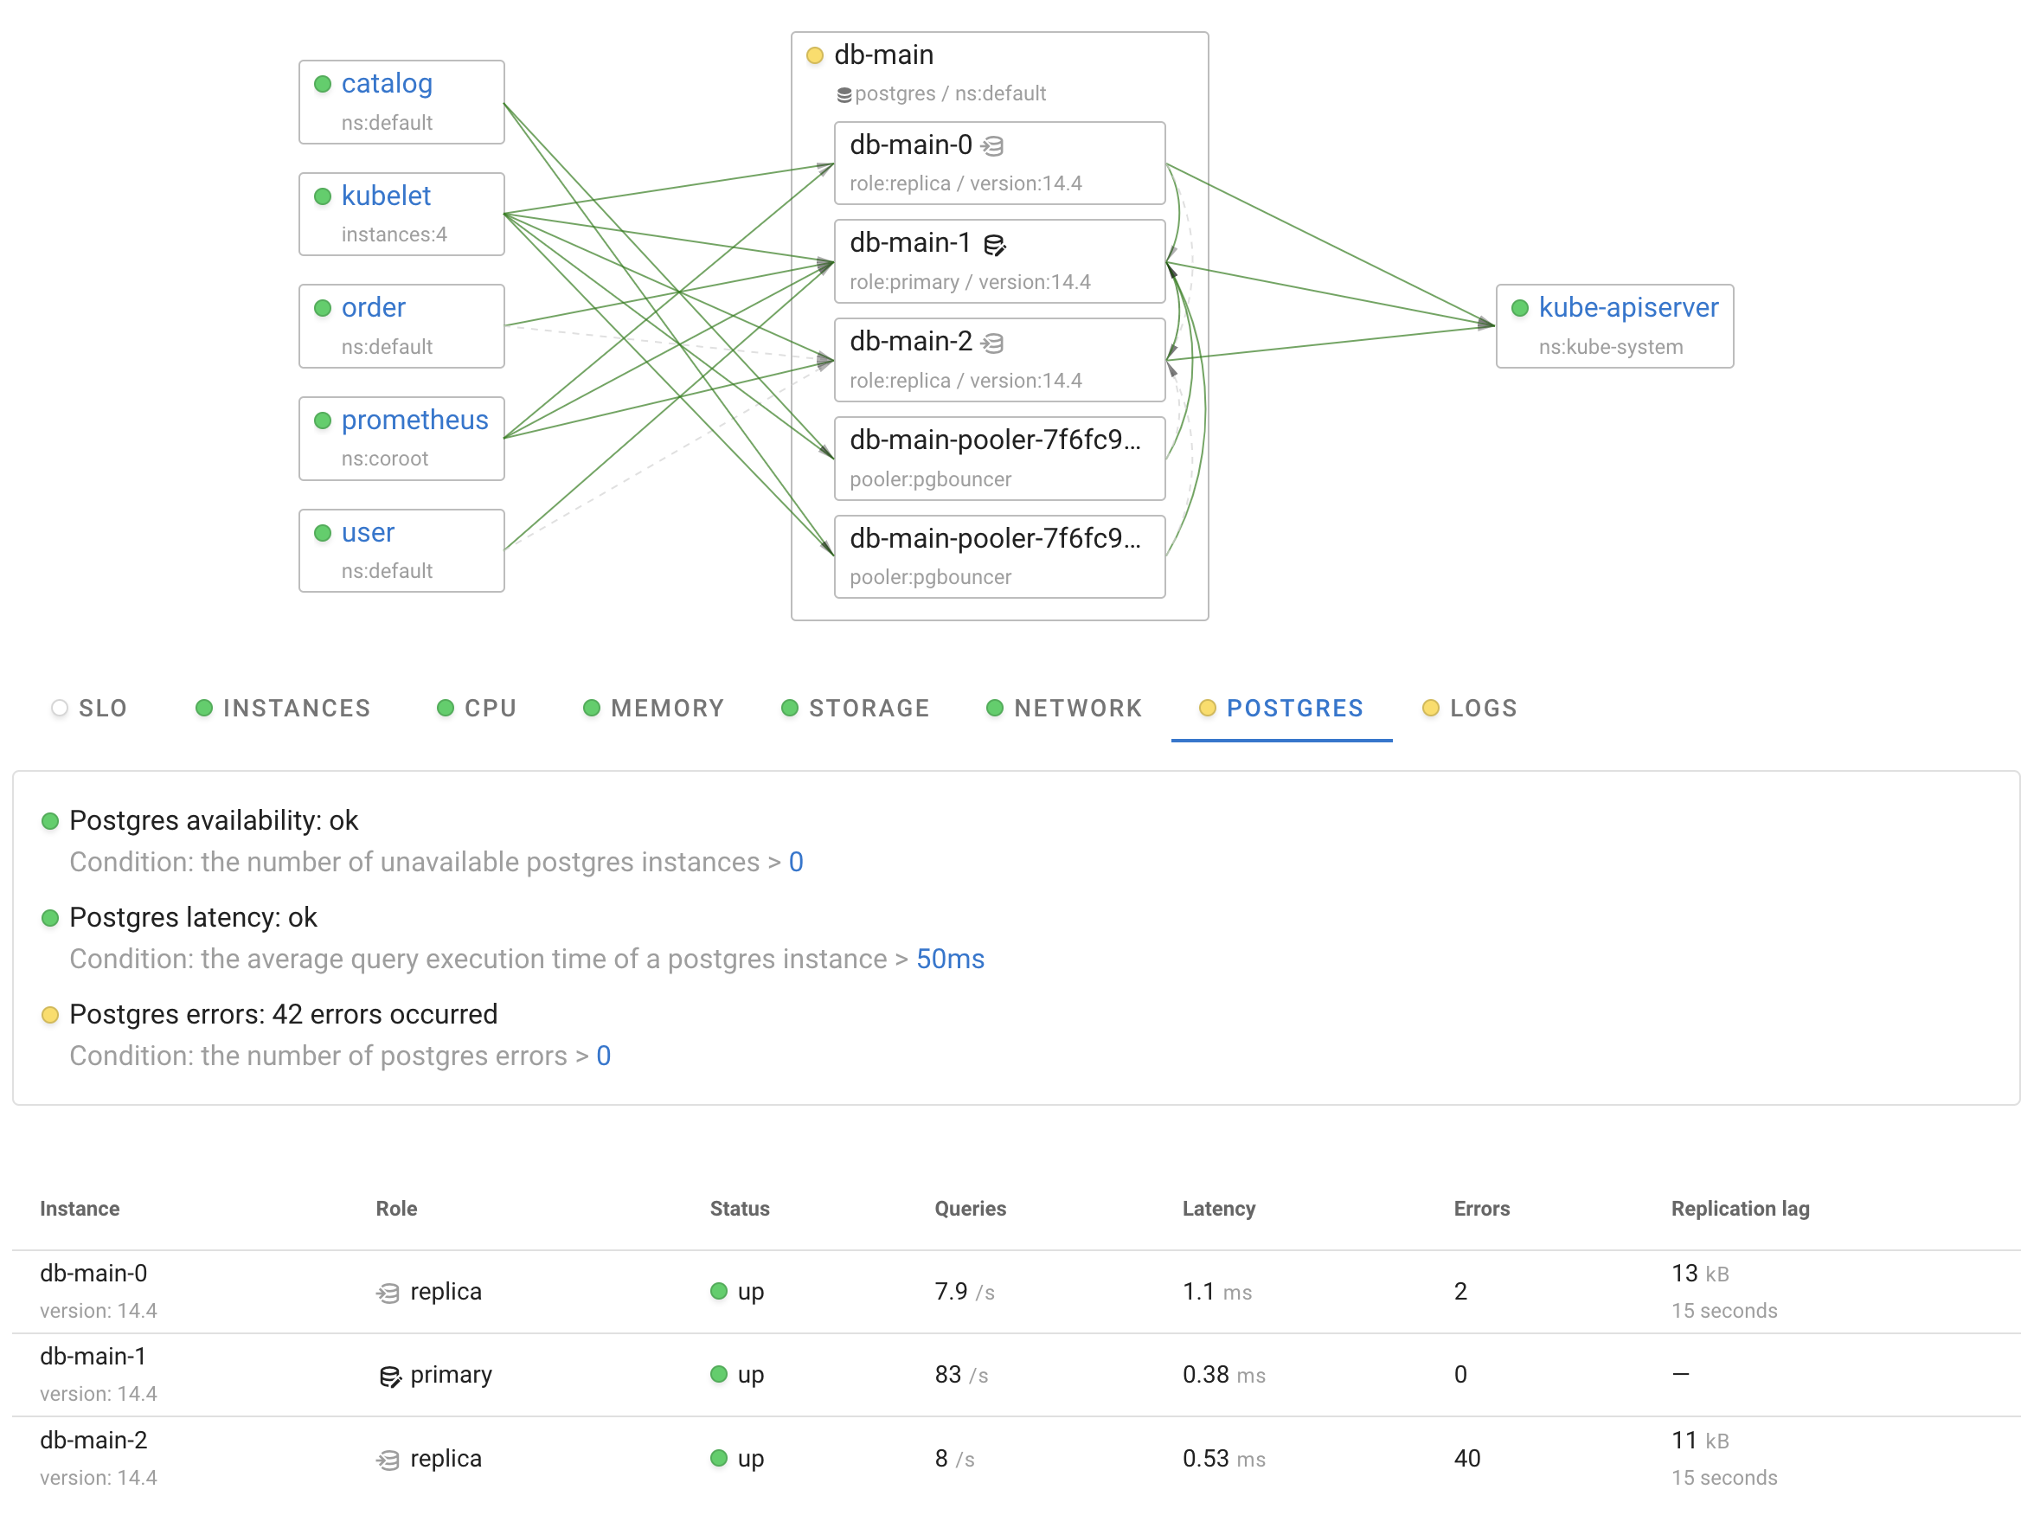Open the prometheus application node

414,420
